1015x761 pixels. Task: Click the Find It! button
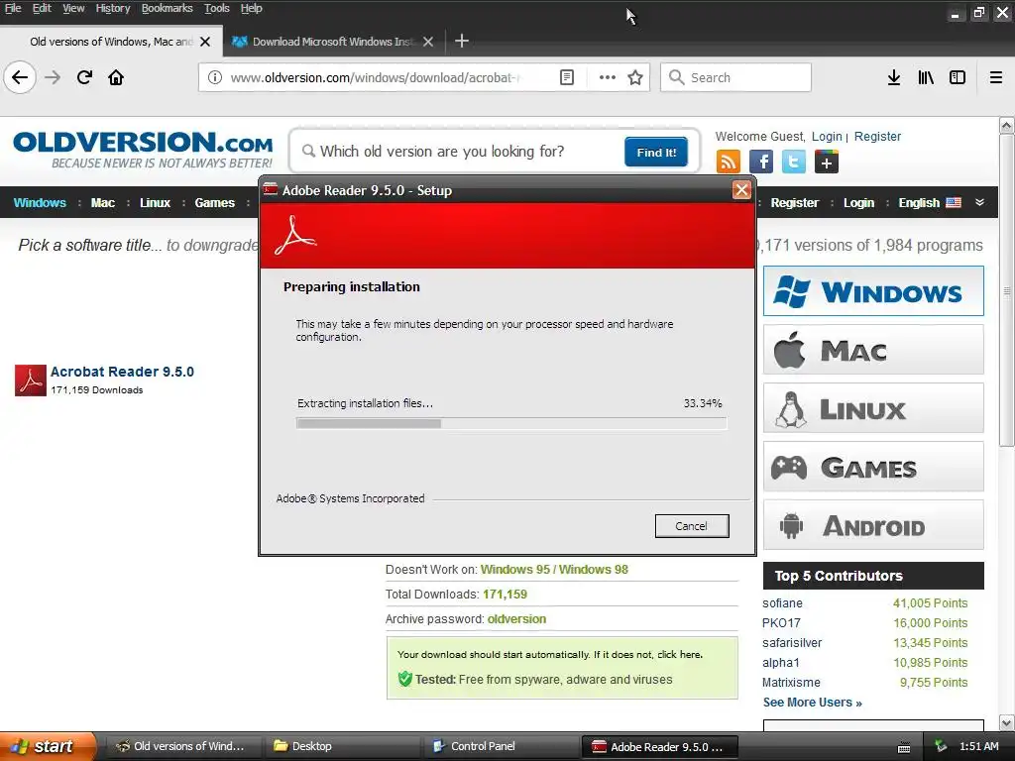(x=656, y=152)
